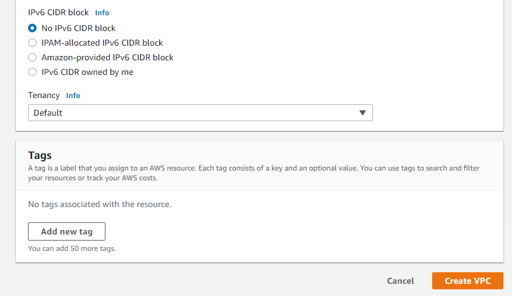
Task: Open the Tenancy dropdown showing Default
Action: [x=200, y=113]
